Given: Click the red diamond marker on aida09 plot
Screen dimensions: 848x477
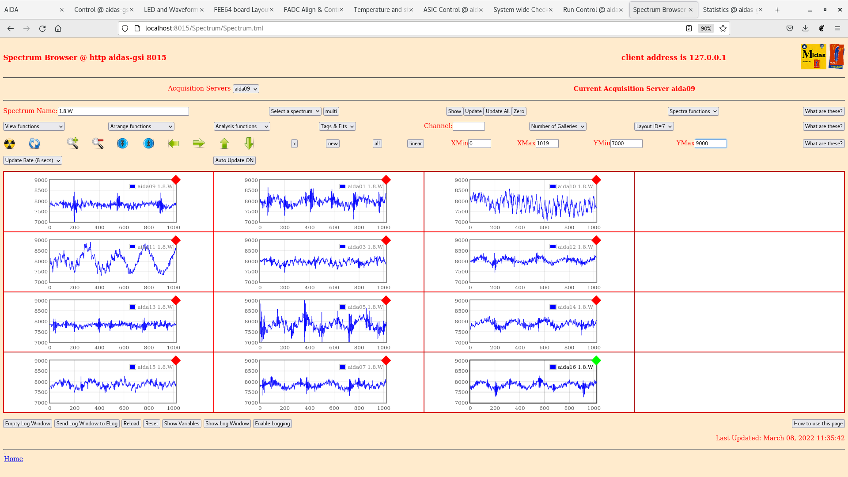Looking at the screenshot, I should (x=176, y=180).
